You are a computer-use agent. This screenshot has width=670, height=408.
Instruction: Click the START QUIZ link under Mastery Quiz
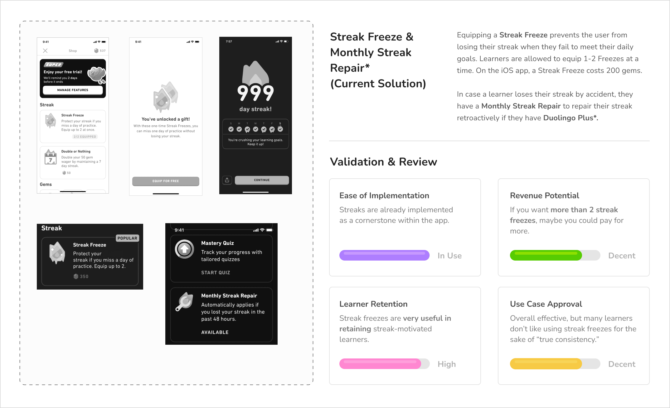point(216,273)
